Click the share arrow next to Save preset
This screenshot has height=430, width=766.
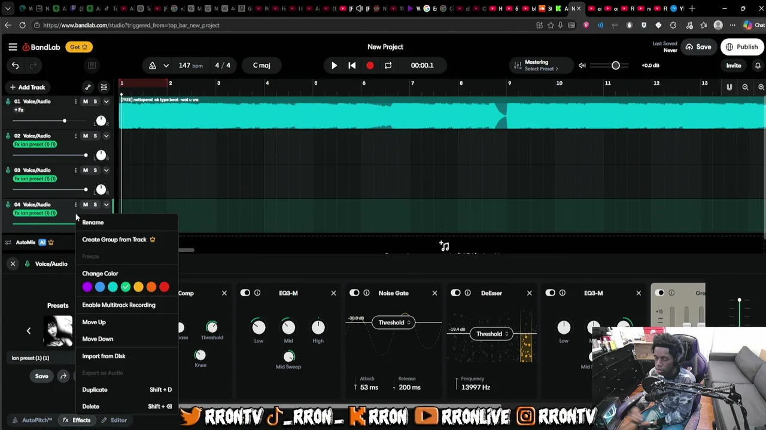click(x=63, y=376)
